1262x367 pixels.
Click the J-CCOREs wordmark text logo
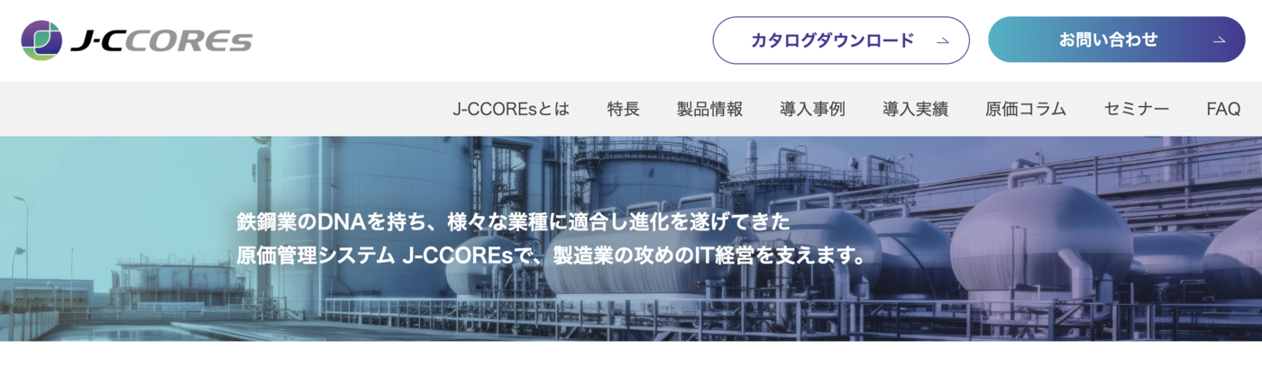click(161, 40)
